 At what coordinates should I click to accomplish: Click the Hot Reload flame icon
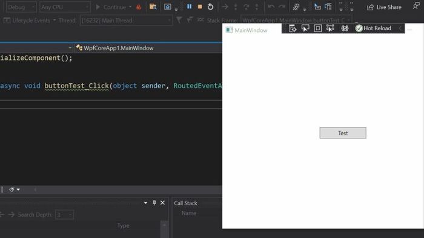click(x=139, y=7)
